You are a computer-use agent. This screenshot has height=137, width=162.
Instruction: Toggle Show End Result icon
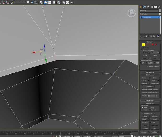click(146, 36)
